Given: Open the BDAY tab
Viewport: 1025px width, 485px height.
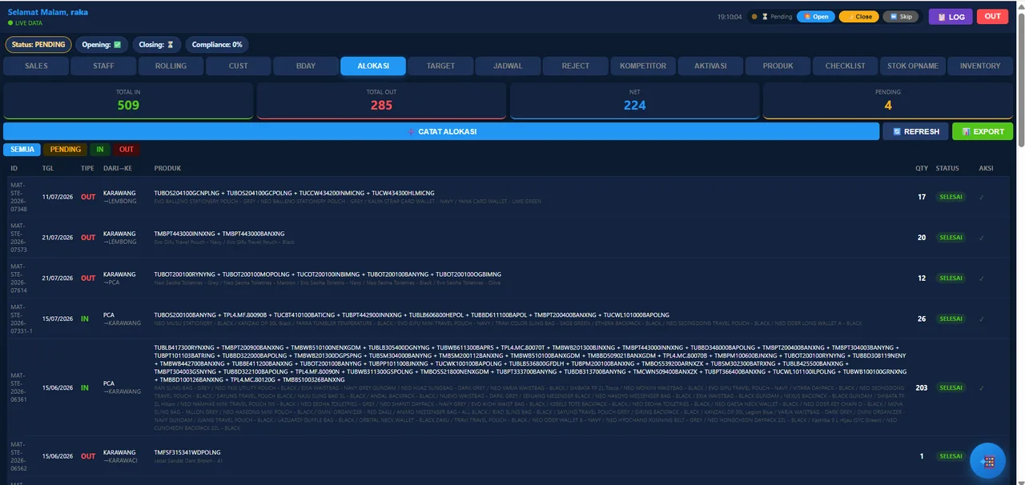Looking at the screenshot, I should (306, 66).
